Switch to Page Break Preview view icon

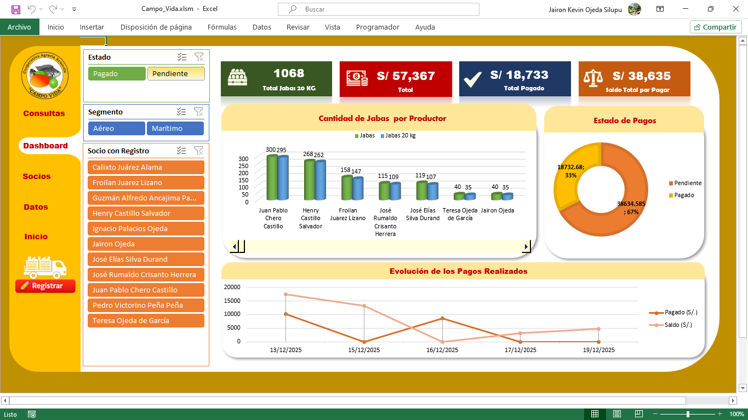pos(637,414)
